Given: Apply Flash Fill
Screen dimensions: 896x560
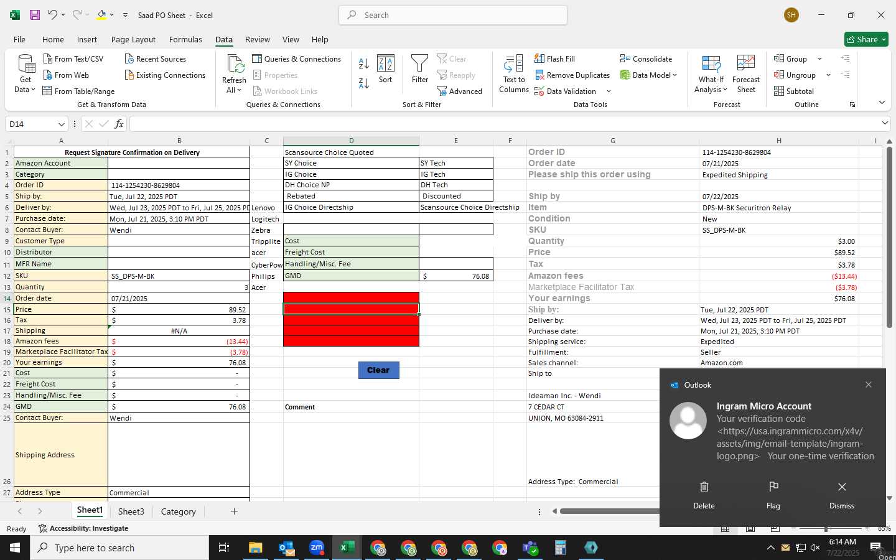Looking at the screenshot, I should (554, 58).
